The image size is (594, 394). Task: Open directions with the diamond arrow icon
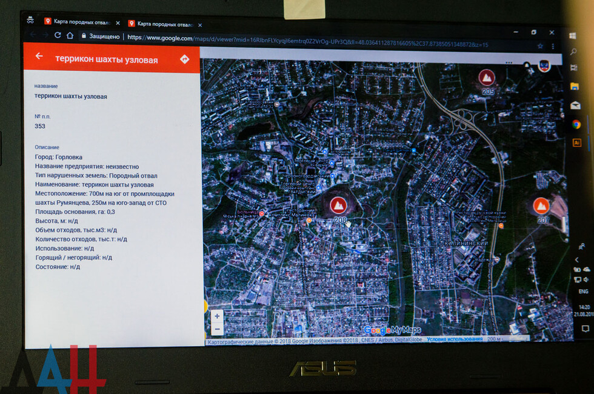click(x=185, y=59)
